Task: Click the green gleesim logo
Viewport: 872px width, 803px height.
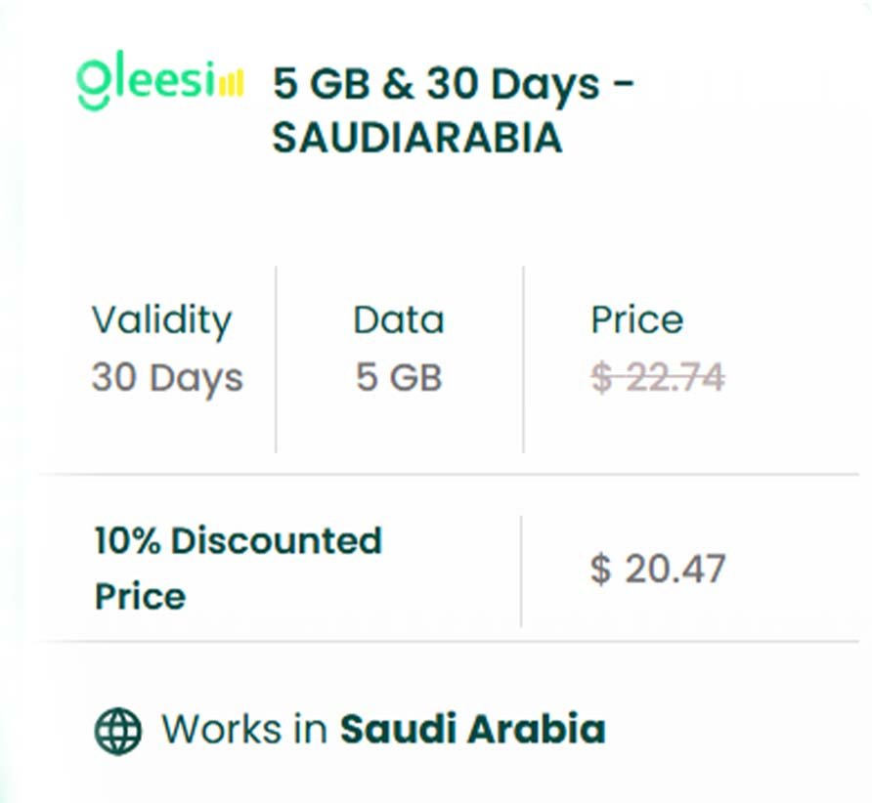Action: click(147, 82)
